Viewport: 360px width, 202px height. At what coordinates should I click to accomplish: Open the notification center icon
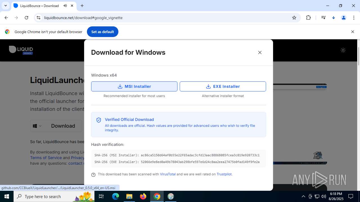pos(351,196)
